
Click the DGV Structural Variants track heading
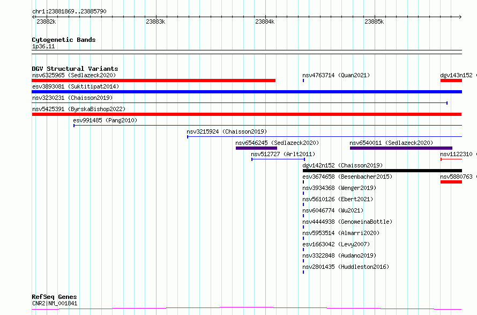click(75, 69)
